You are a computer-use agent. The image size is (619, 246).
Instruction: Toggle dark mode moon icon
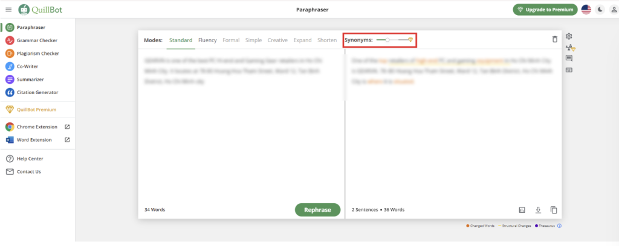point(600,10)
